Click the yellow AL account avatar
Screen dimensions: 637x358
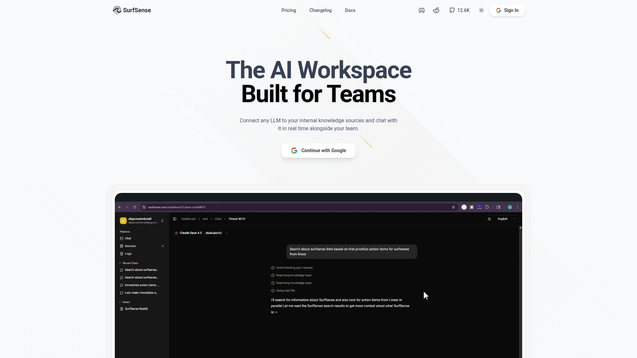click(123, 221)
